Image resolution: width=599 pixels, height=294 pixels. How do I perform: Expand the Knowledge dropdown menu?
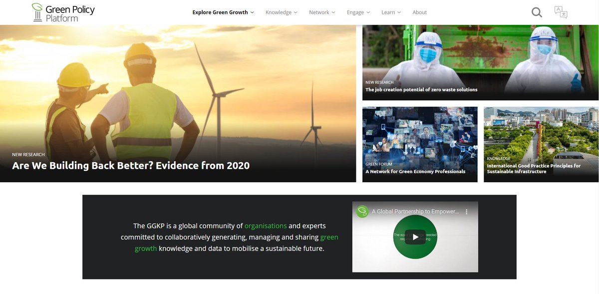point(282,12)
